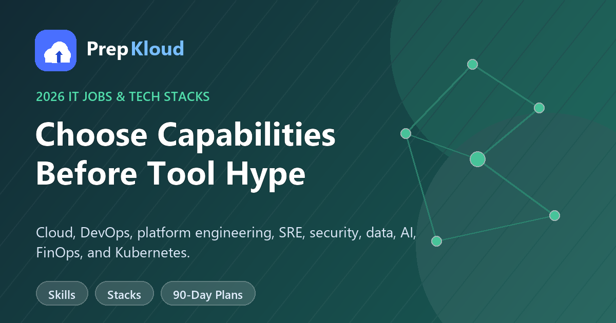Click the PrepKloud brand name text

135,49
